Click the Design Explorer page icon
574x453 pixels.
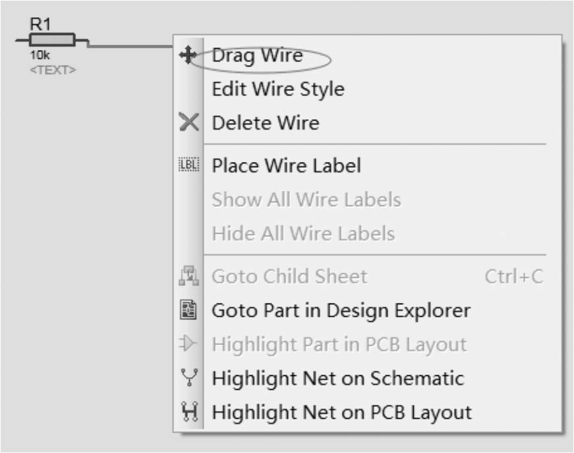pos(189,311)
